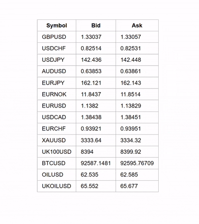Select the USDCHF bid value 0.82514
This screenshot has width=199, height=224.
coord(91,48)
